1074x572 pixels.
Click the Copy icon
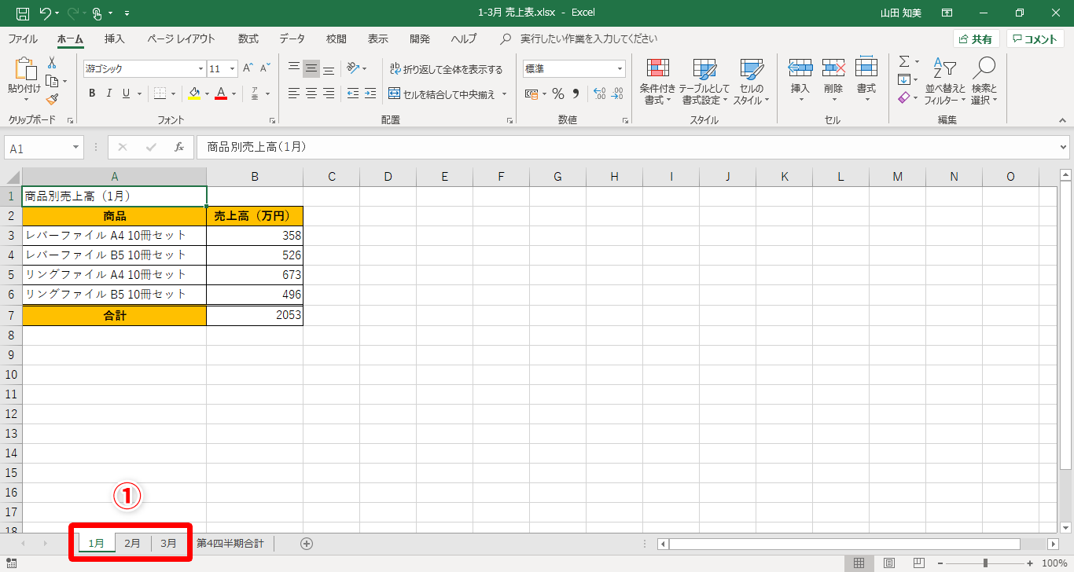click(52, 81)
